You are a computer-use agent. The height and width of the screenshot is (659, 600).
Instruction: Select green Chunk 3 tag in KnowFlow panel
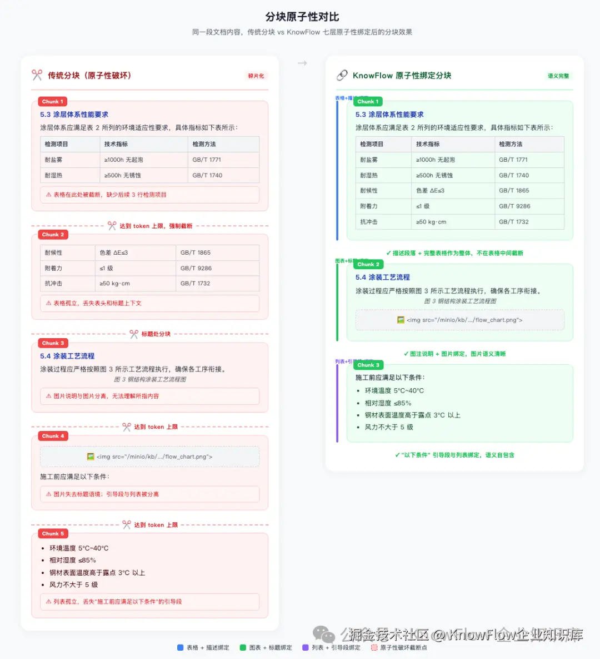click(x=368, y=365)
